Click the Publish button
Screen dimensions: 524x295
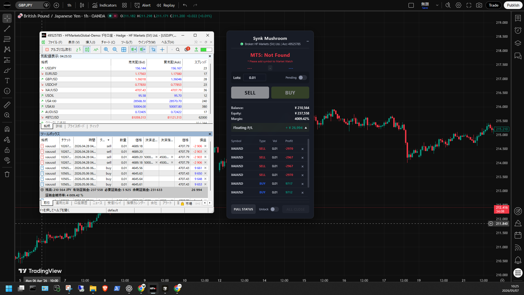(513, 5)
